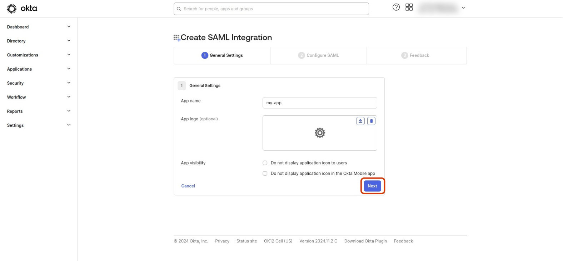Check 'Do not display application icon in the Okta Mobile app'
The height and width of the screenshot is (261, 563).
265,174
